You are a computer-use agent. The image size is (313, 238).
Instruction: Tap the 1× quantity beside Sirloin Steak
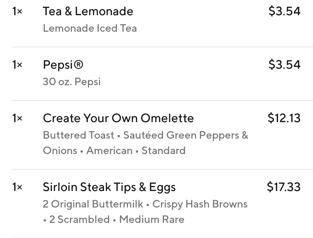[x=17, y=187]
